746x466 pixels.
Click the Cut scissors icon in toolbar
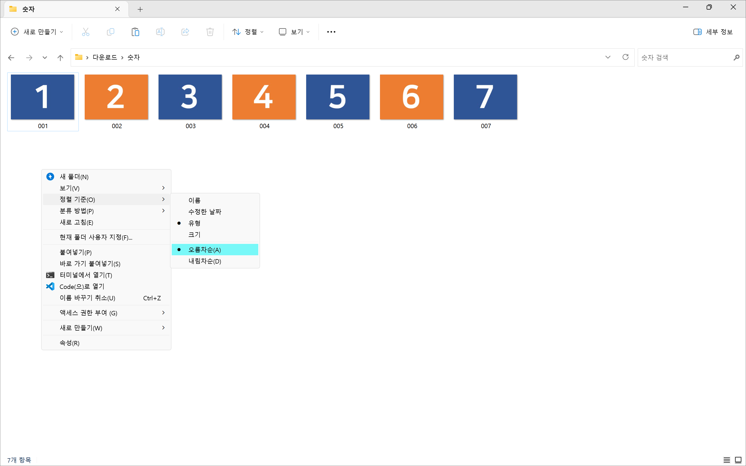click(85, 32)
